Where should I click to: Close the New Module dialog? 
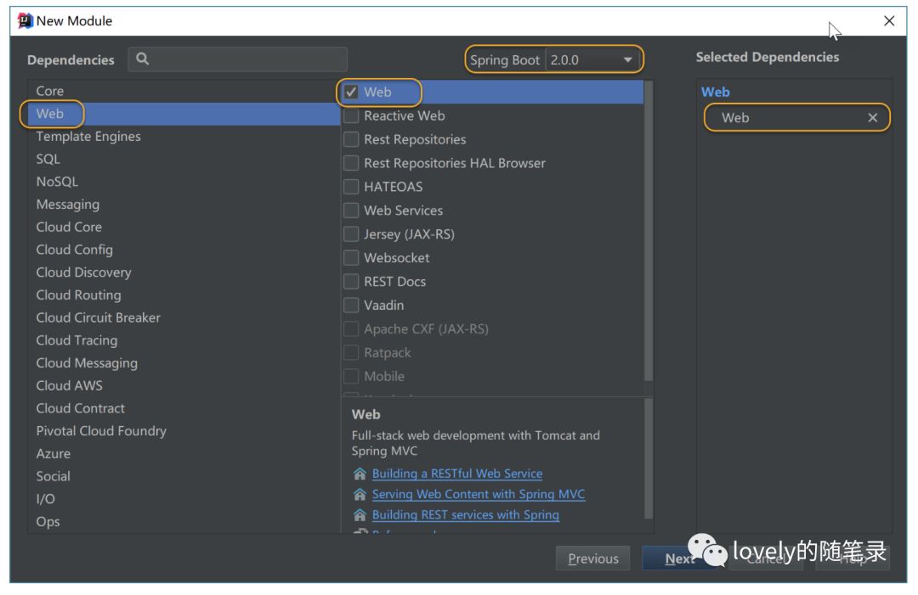[x=889, y=21]
